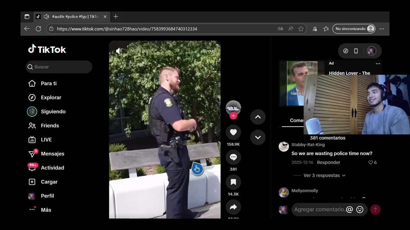410x230 pixels.
Task: Click the browser back arrow
Action: point(27,29)
